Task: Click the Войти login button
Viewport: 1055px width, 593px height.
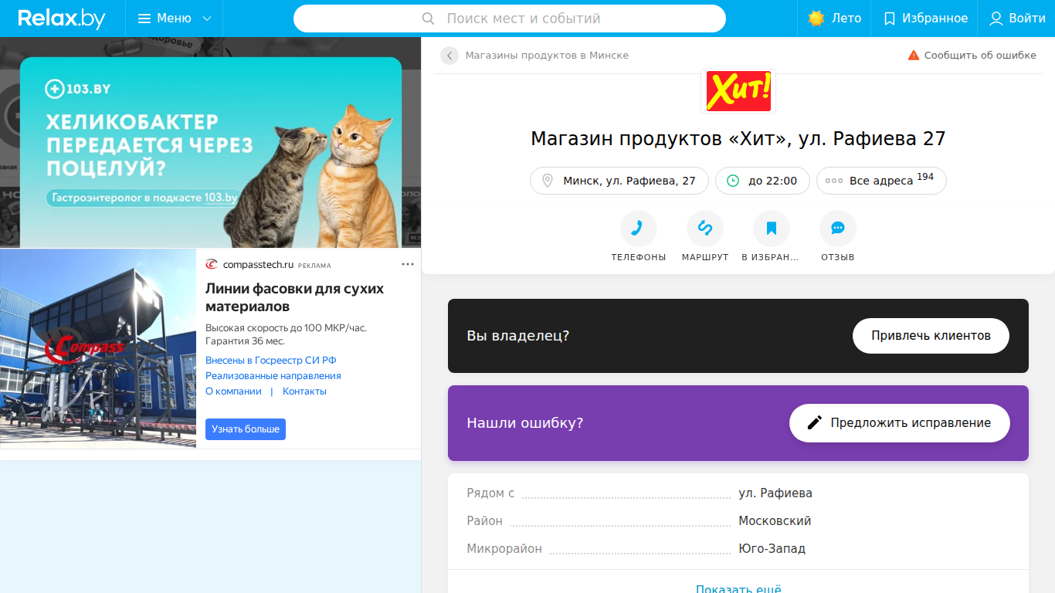Action: [x=1016, y=19]
